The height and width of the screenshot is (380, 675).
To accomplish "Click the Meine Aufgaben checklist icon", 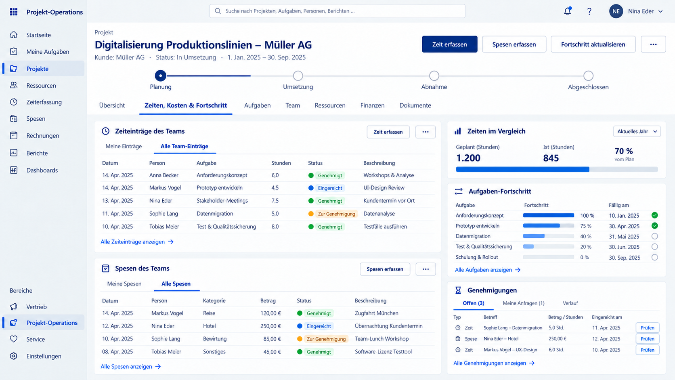I will [x=14, y=51].
